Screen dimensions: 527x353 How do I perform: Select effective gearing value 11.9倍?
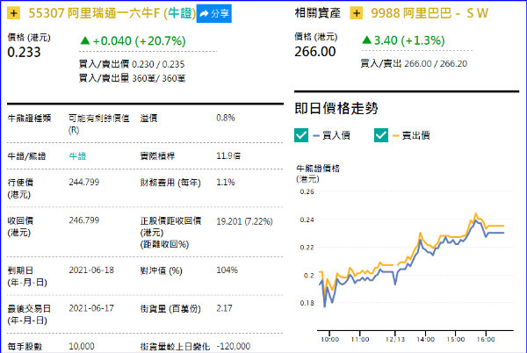click(x=228, y=155)
